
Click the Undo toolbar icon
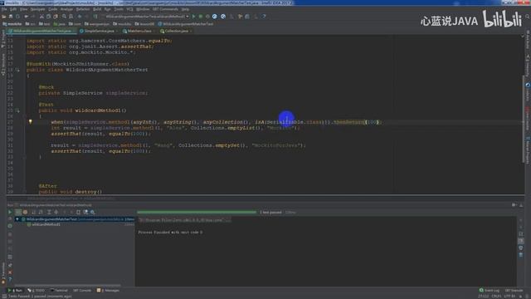click(26, 17)
